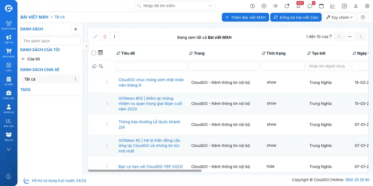Select the Tất cả shared list
The image size is (373, 186).
pos(50,79)
